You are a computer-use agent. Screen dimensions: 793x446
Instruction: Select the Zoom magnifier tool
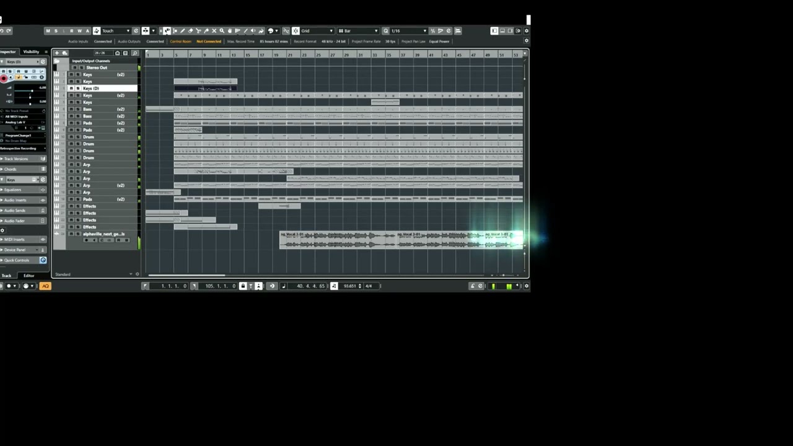[x=222, y=30]
